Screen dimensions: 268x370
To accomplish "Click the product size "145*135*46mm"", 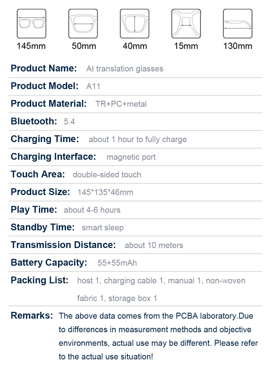I will pos(105,192).
